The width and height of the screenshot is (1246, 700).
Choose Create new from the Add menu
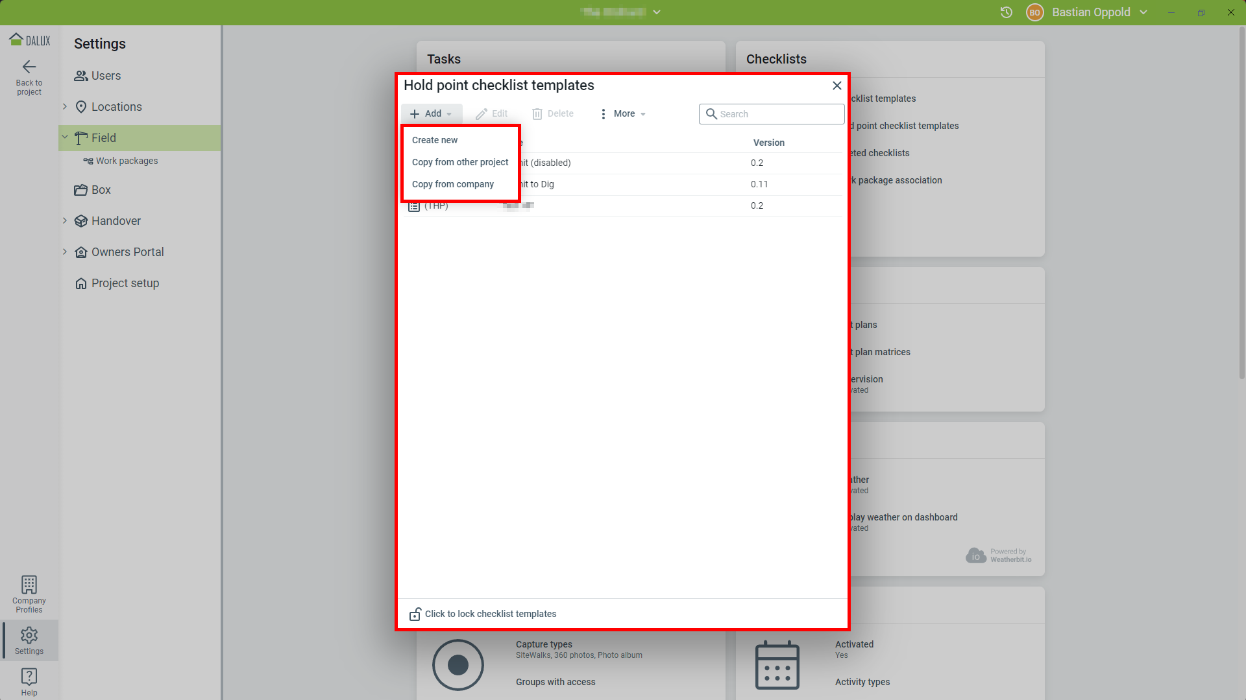click(435, 140)
